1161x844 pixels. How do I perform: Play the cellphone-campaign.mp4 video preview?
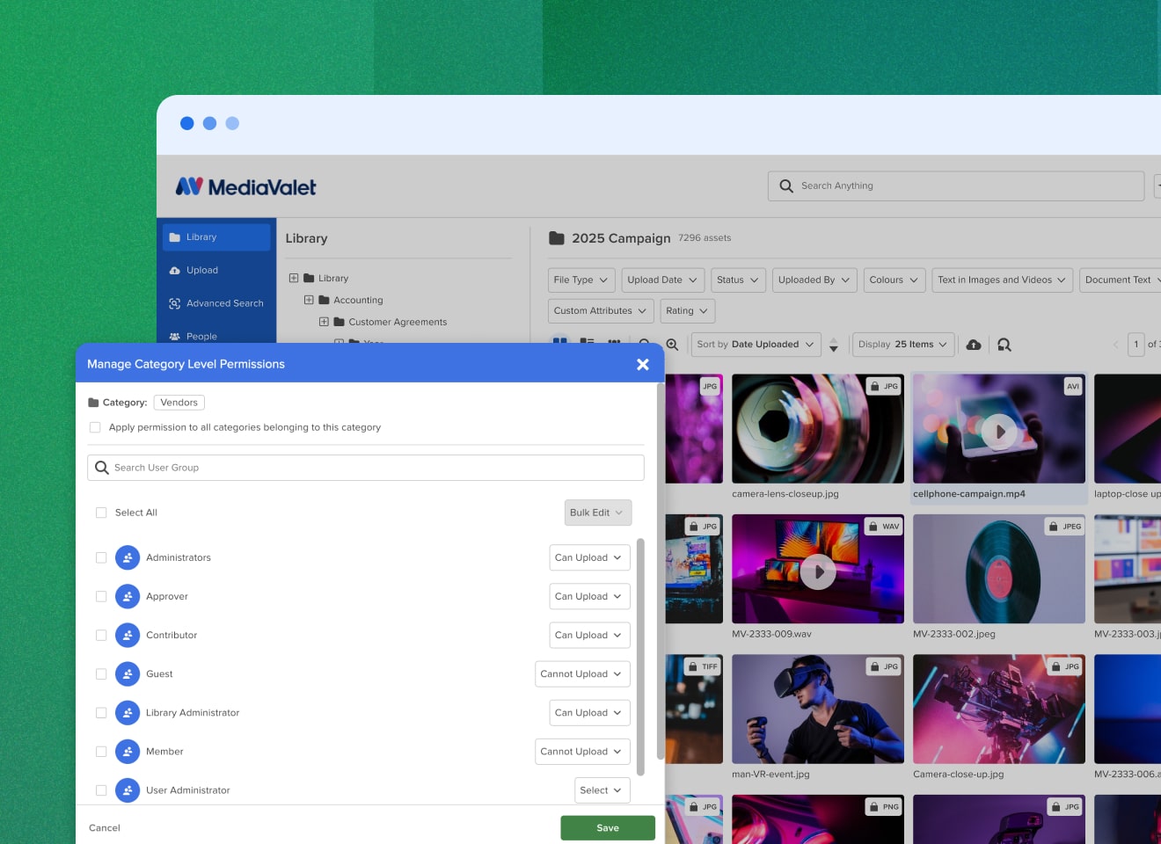999,432
